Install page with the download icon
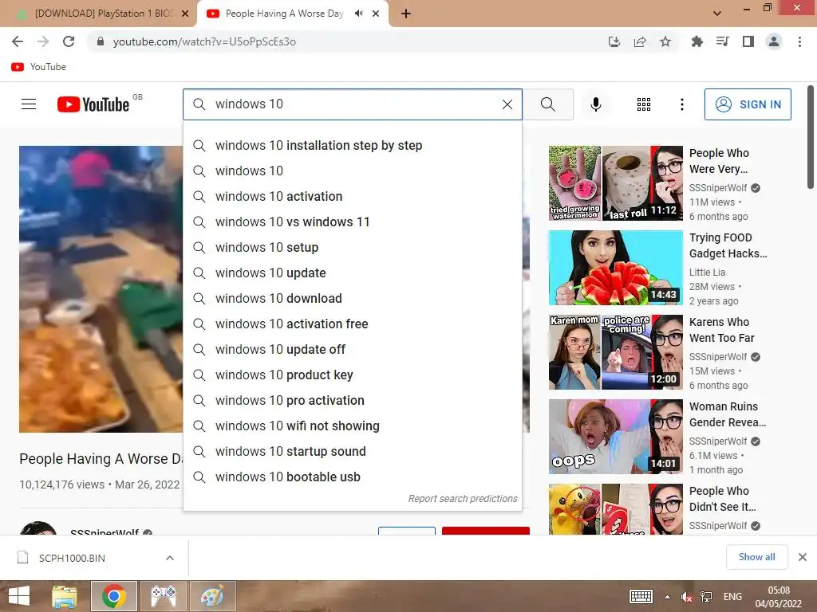The image size is (817, 612). click(614, 41)
